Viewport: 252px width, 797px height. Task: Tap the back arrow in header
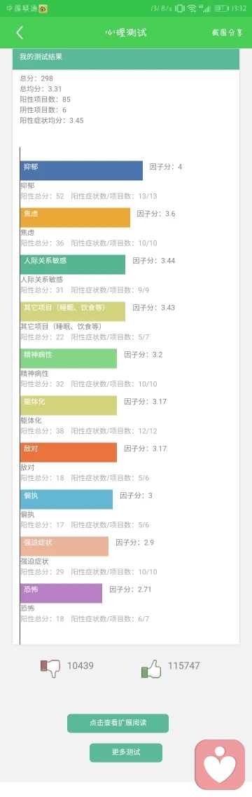click(20, 32)
